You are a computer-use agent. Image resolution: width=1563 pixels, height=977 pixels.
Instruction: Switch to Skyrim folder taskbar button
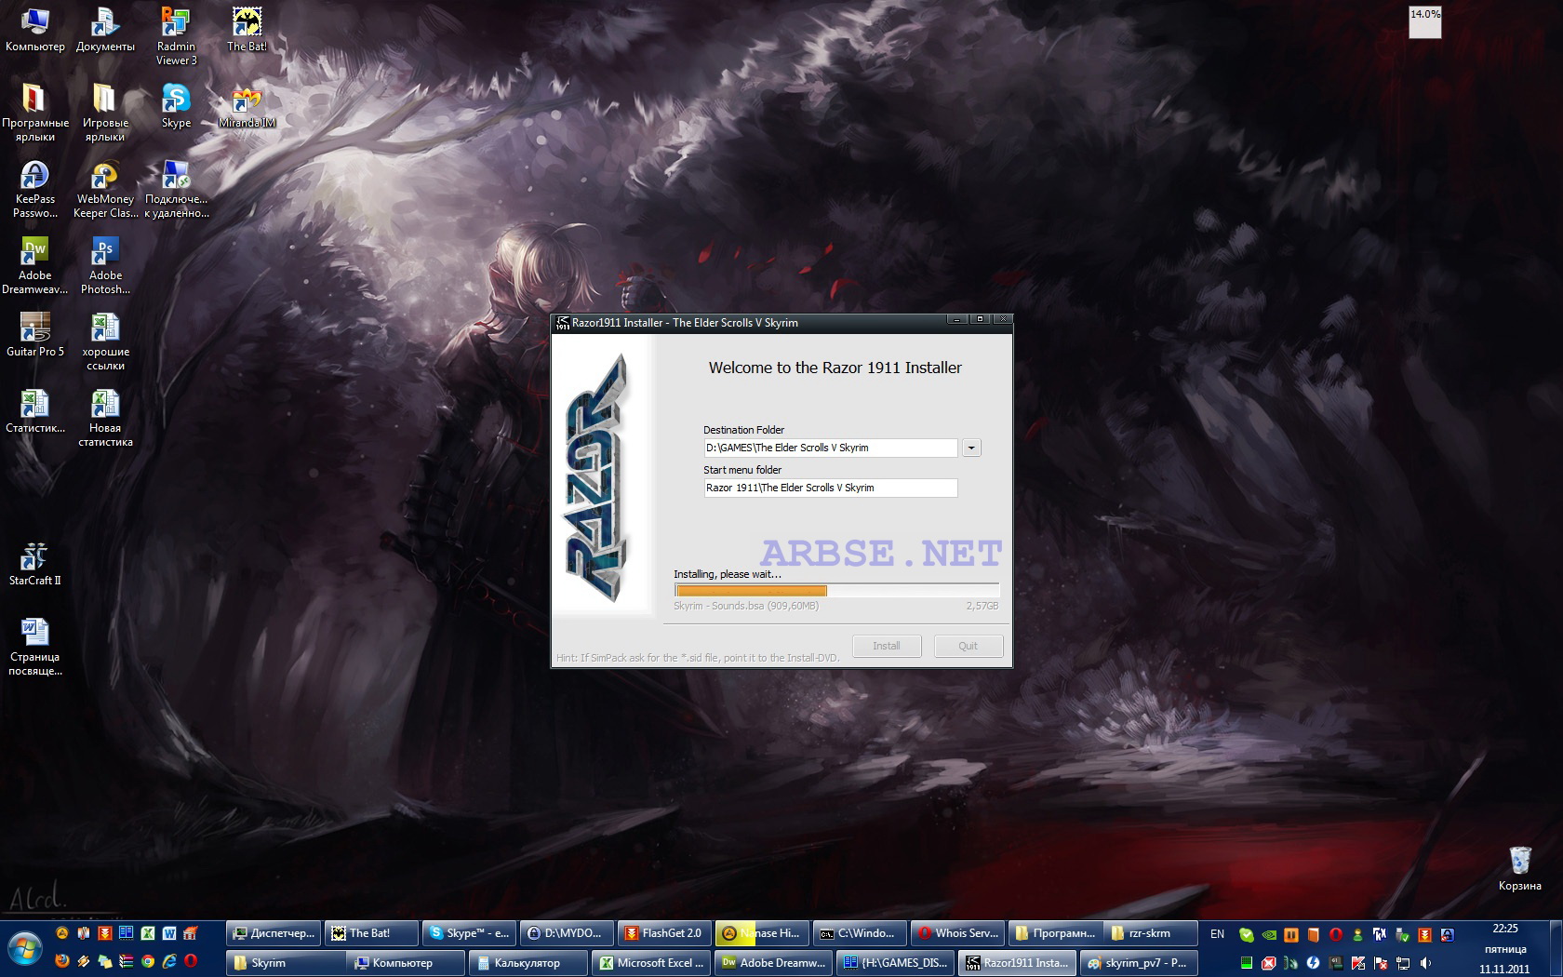286,963
